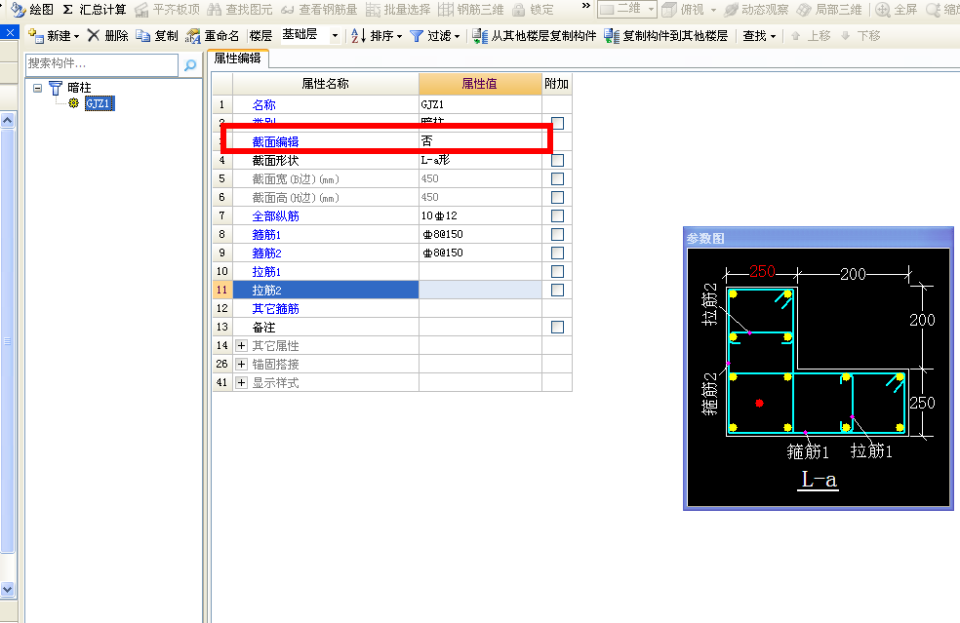The height and width of the screenshot is (623, 960).
Task: Click 从其他楼层复制构件
Action: 535,35
